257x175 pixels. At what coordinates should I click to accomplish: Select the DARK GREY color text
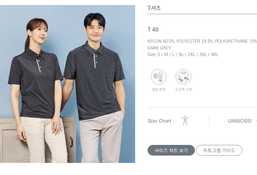tap(159, 48)
